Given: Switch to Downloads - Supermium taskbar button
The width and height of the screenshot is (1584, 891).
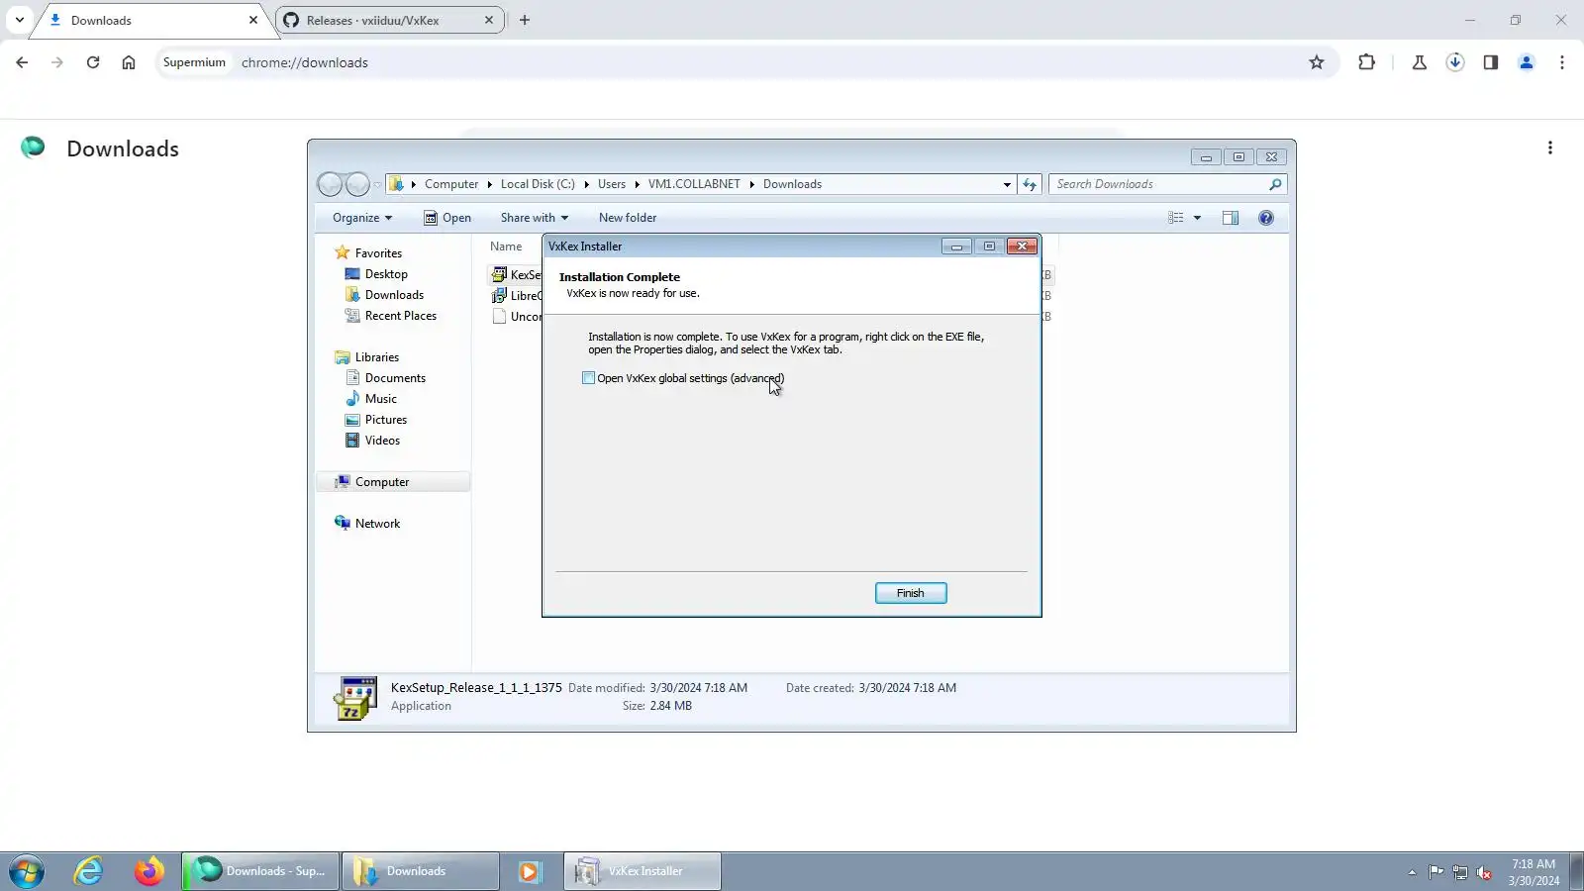Looking at the screenshot, I should coord(260,871).
